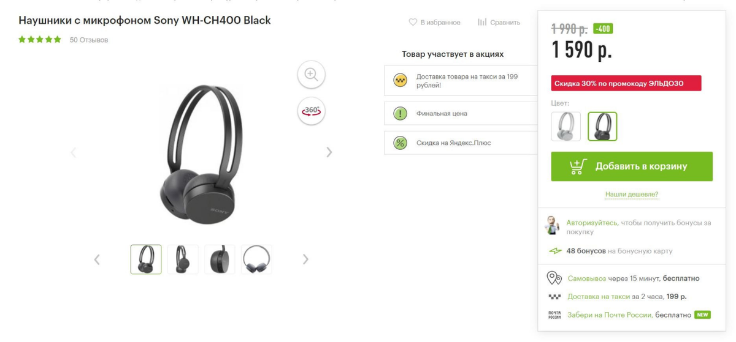Click the magnifier zoom icon on product image
The width and height of the screenshot is (736, 342).
[311, 75]
